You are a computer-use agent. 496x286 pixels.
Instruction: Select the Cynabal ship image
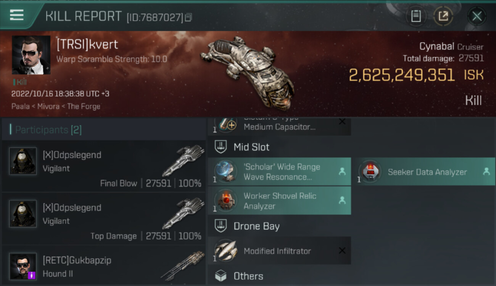(x=248, y=72)
